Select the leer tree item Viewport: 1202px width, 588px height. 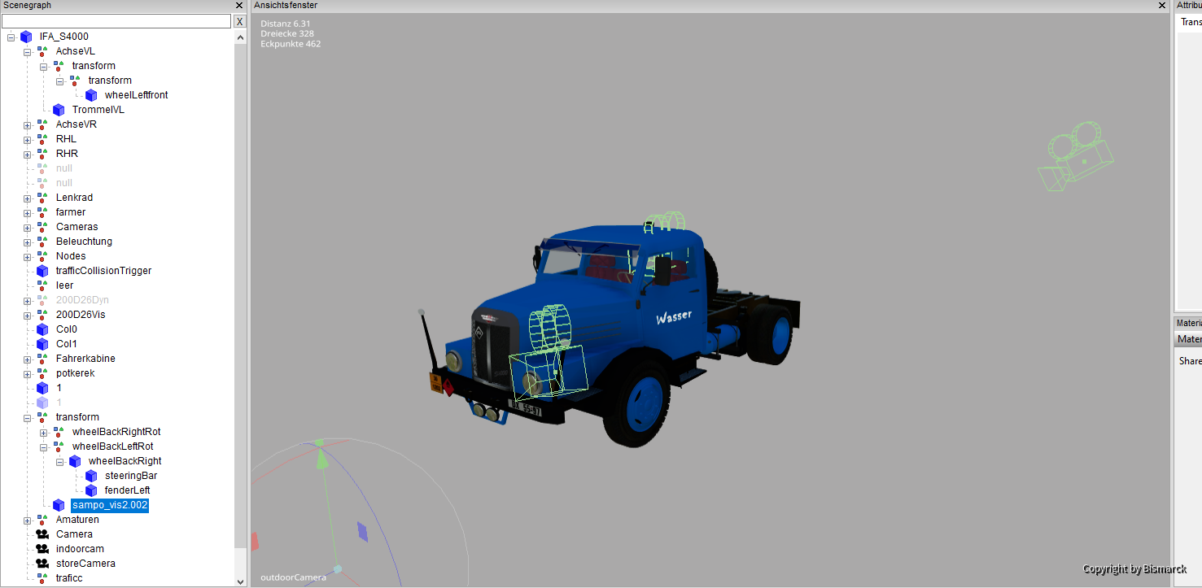coord(64,285)
